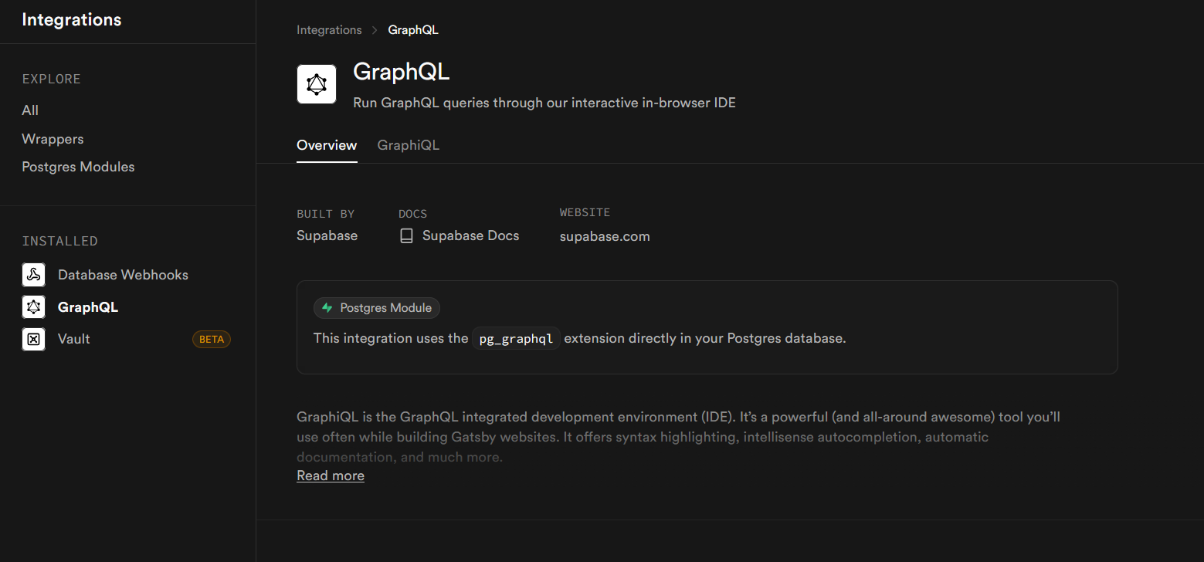
Task: Click the DOCS label
Action: (412, 214)
